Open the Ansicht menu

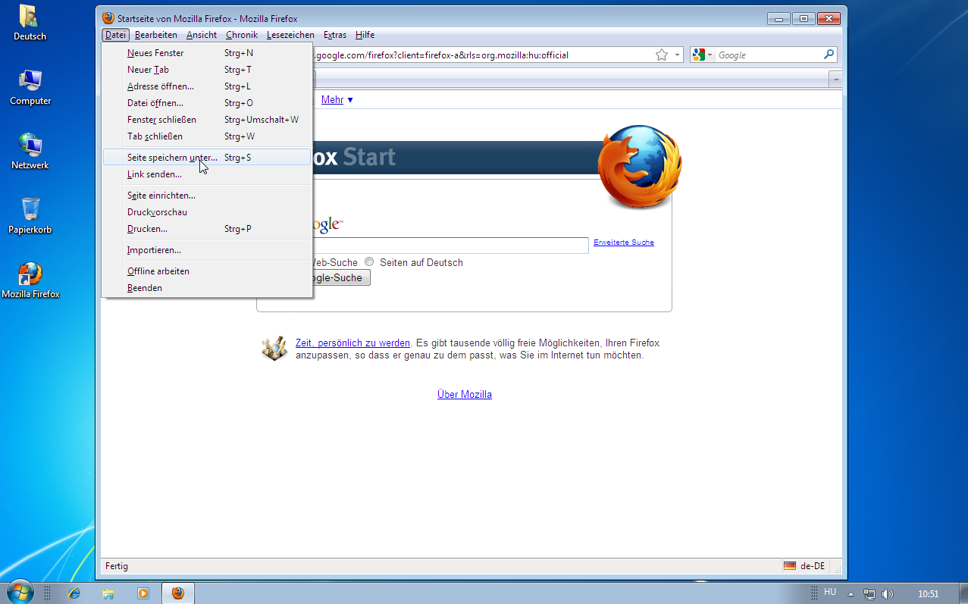pos(202,35)
